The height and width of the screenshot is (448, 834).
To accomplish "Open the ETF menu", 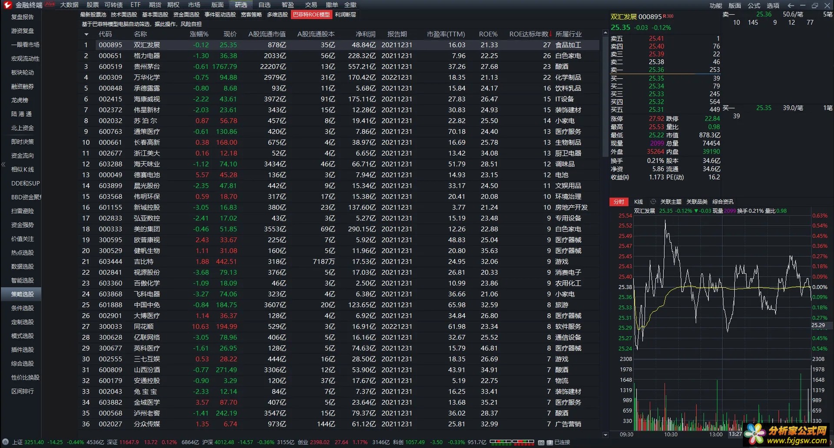I will point(135,5).
